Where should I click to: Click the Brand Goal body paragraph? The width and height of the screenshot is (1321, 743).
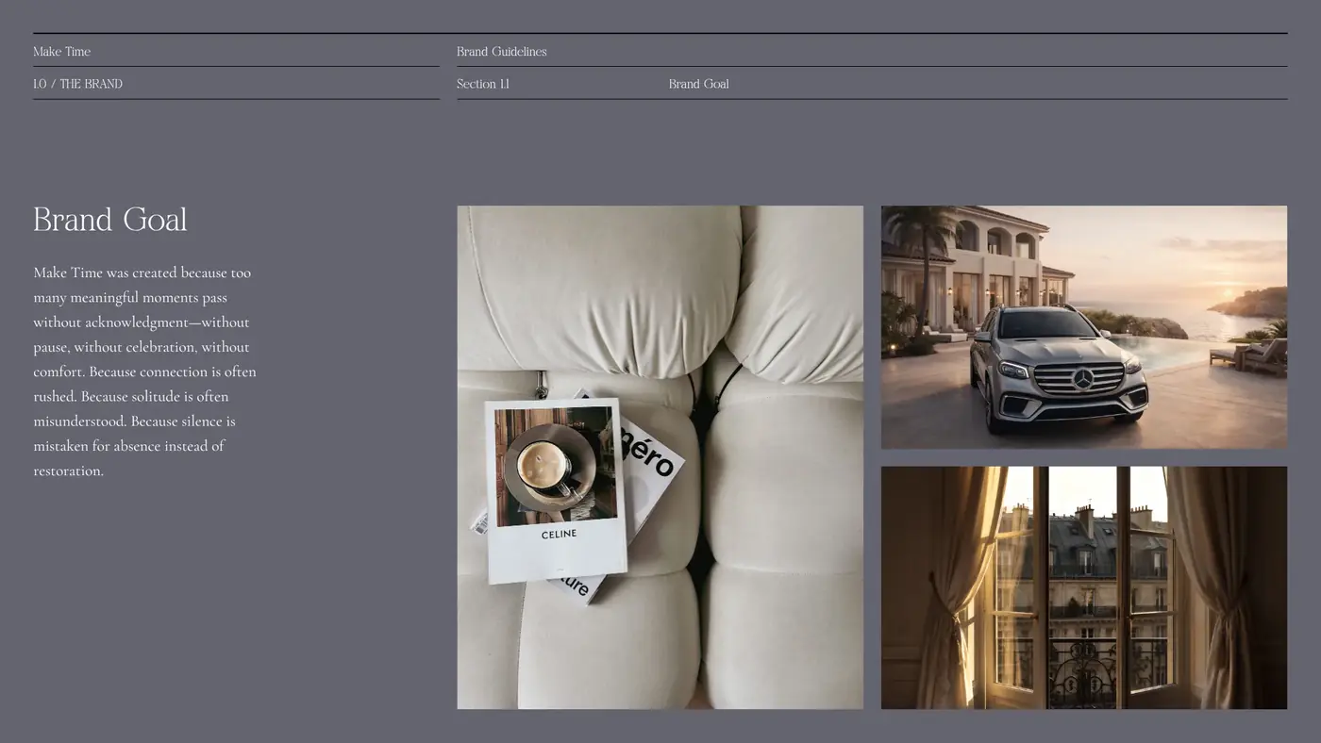(x=144, y=371)
